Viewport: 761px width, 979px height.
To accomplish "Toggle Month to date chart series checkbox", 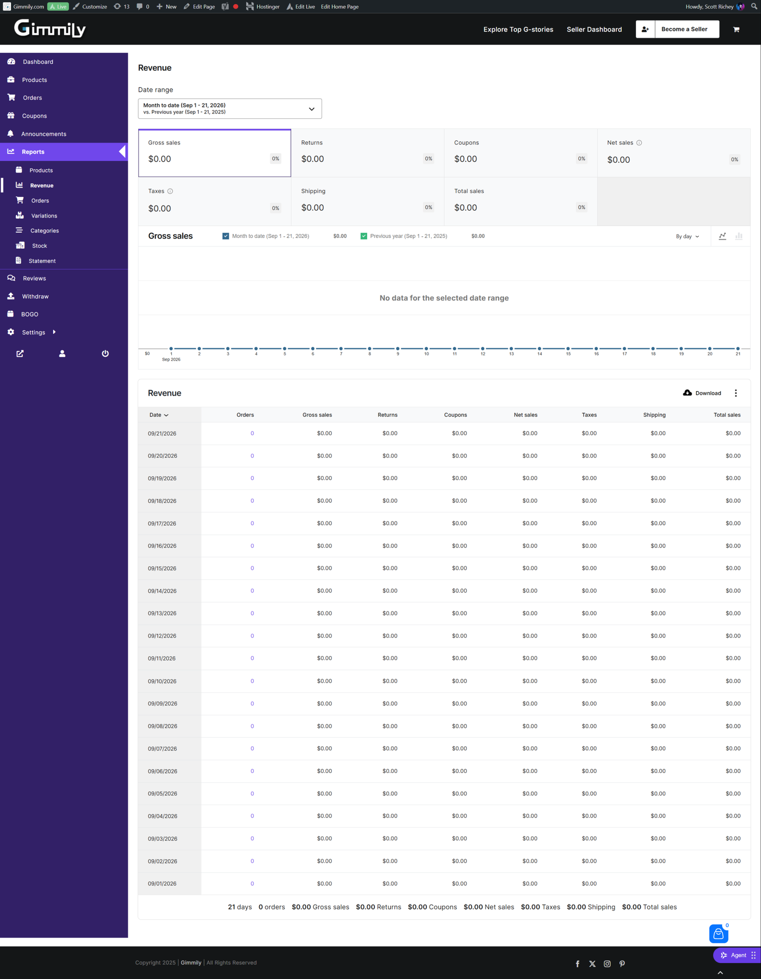I will click(226, 236).
